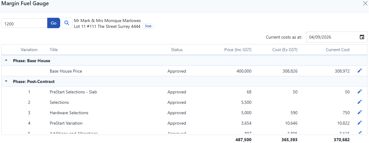
Task: Click the Lot 11 address text
Action: (x=107, y=26)
